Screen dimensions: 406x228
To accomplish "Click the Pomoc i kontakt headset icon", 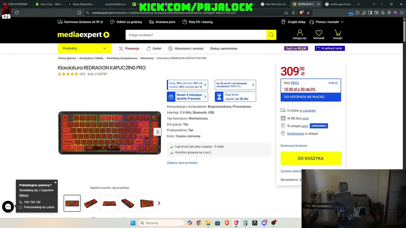I will pyautogui.click(x=312, y=22).
